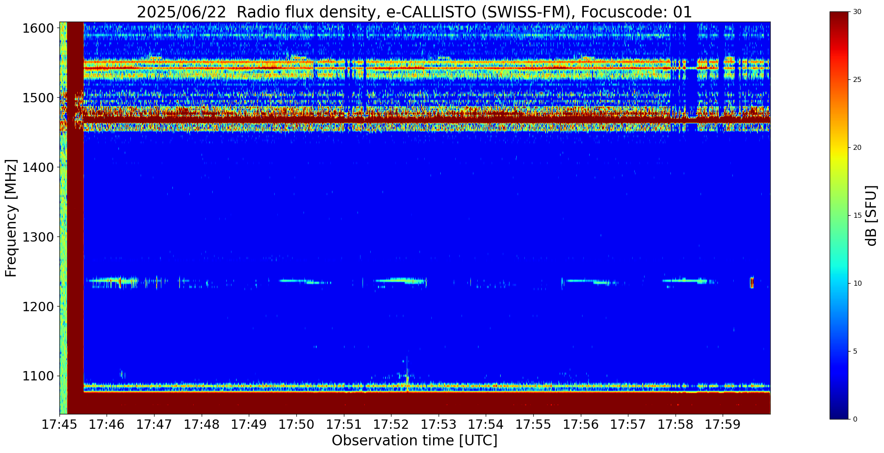Viewport: 884px width, 453px height.
Task: Click the 1500 frequency axis label
Action: (38, 98)
